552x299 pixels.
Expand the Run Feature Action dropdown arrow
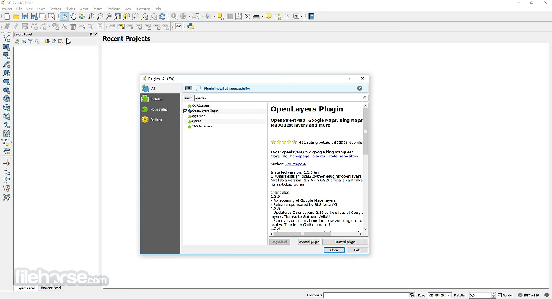pos(190,16)
